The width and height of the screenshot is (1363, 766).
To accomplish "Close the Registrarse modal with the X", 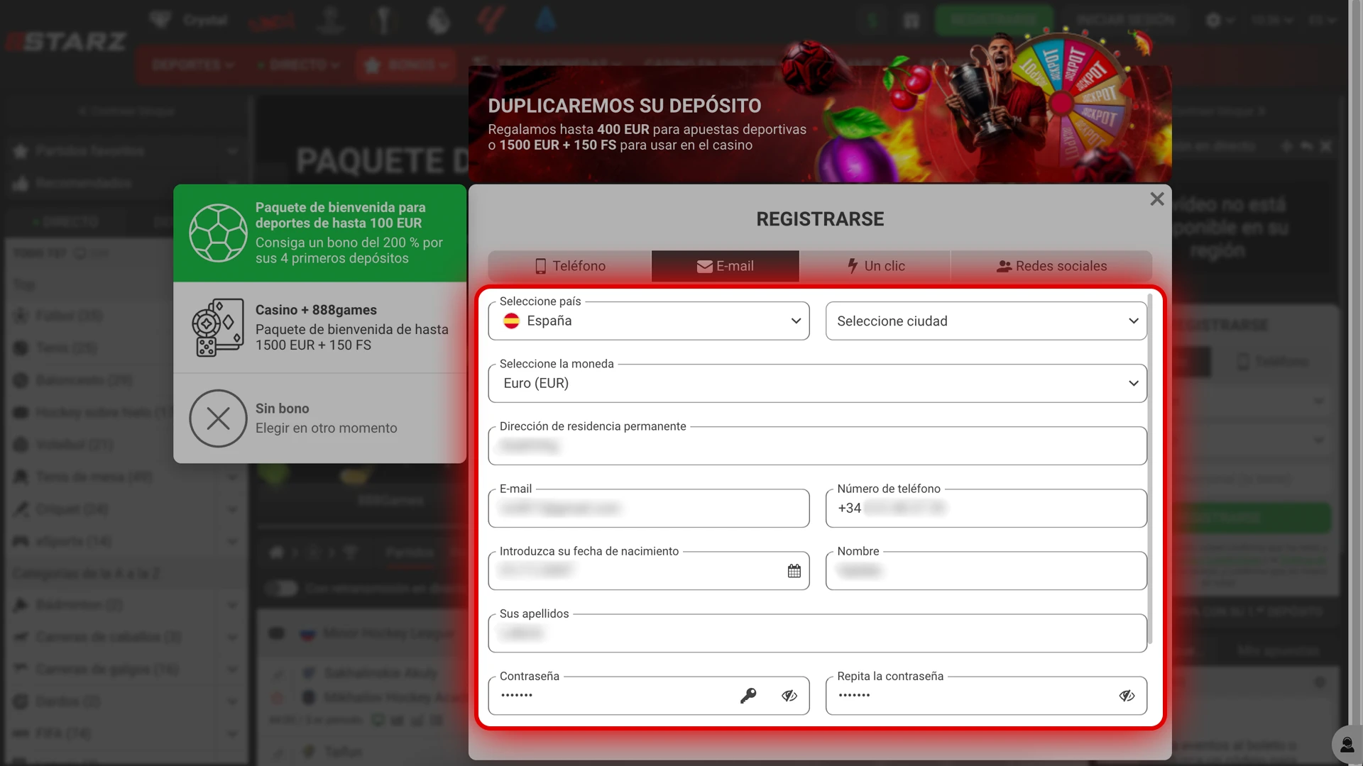I will (1156, 199).
